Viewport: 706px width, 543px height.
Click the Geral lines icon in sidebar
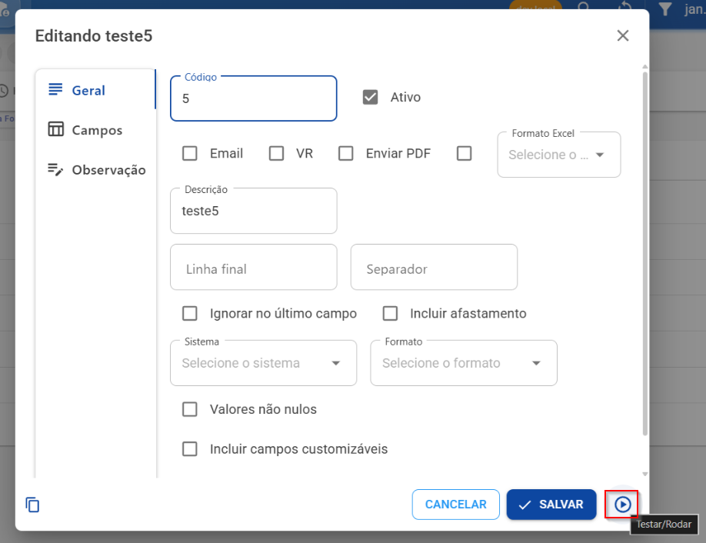(55, 89)
